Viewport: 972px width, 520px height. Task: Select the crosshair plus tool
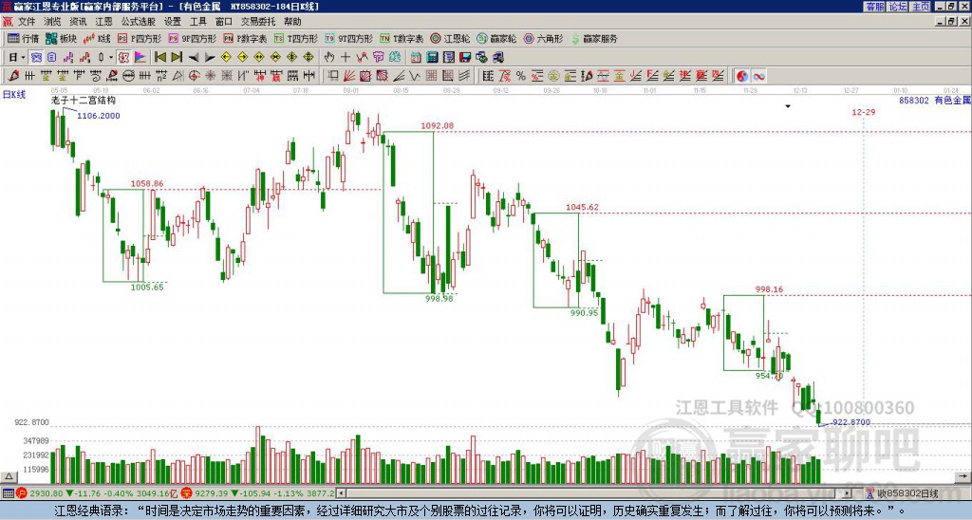346,57
